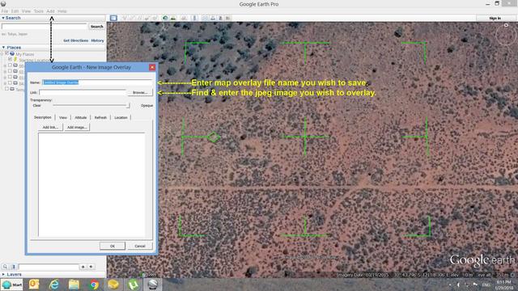
Task: Collapse the Places panel
Action: 3,47
